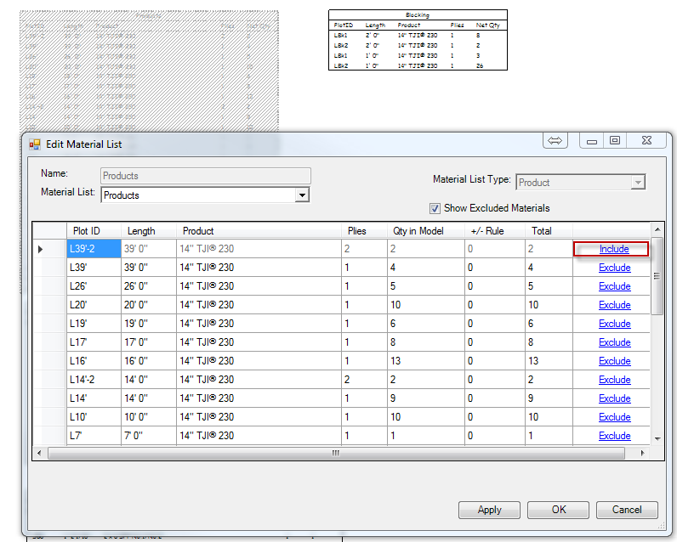Click the Length column header
This screenshot has height=542, width=677.
(149, 231)
